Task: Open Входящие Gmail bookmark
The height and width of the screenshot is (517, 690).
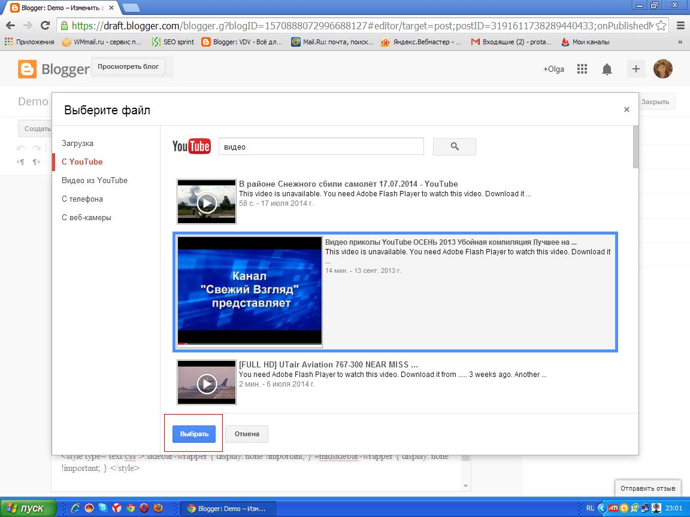Action: click(x=511, y=42)
